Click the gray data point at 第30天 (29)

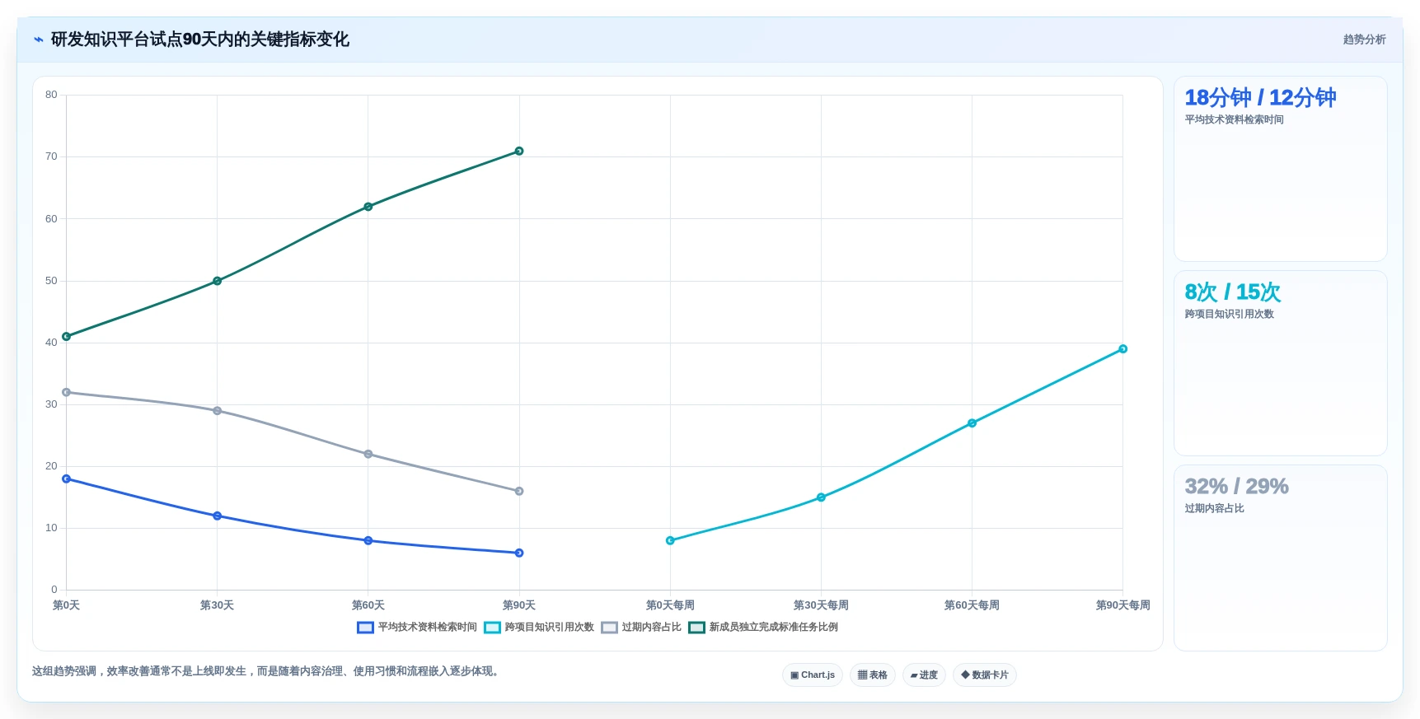[218, 411]
